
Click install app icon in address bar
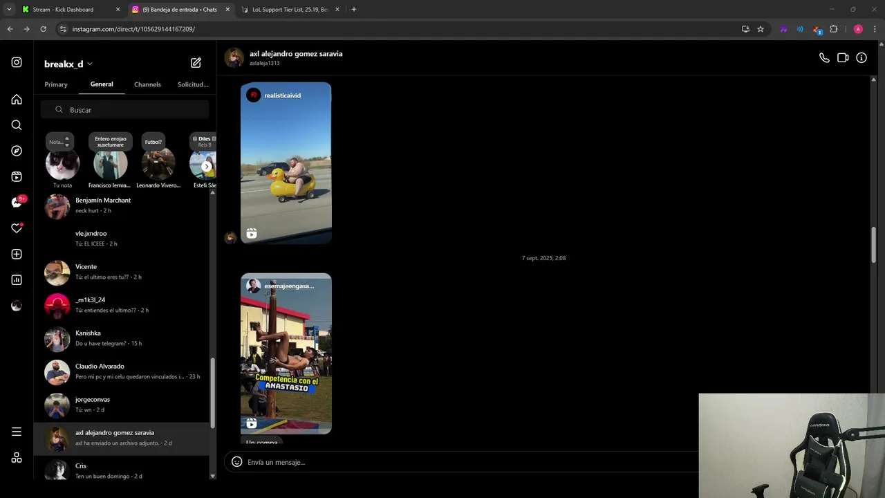point(745,29)
